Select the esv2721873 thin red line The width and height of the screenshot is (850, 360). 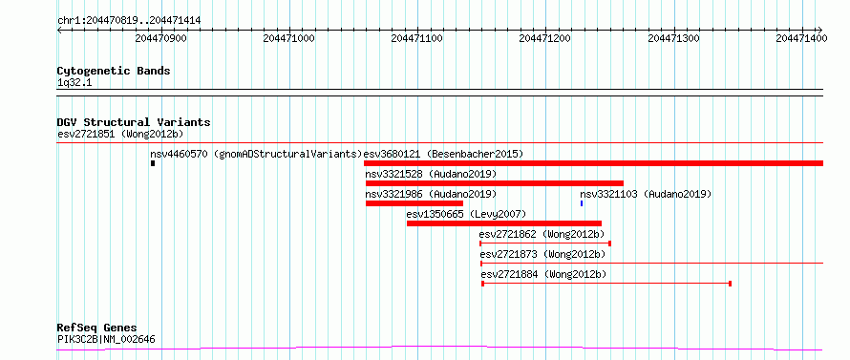(651, 264)
